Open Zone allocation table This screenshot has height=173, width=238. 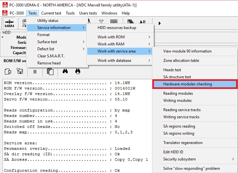[x=195, y=61]
